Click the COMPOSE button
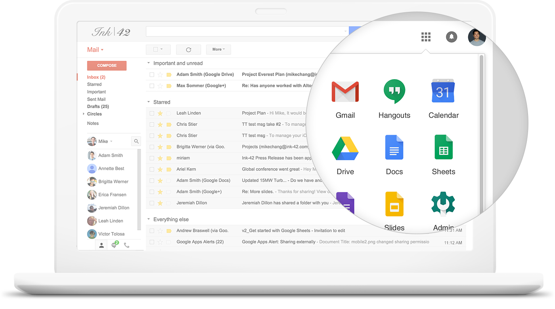Image resolution: width=555 pixels, height=309 pixels. (107, 66)
